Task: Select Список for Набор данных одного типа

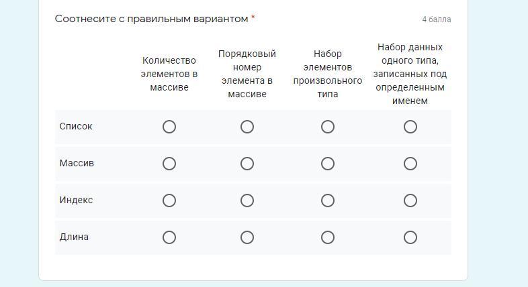Action: pos(410,127)
